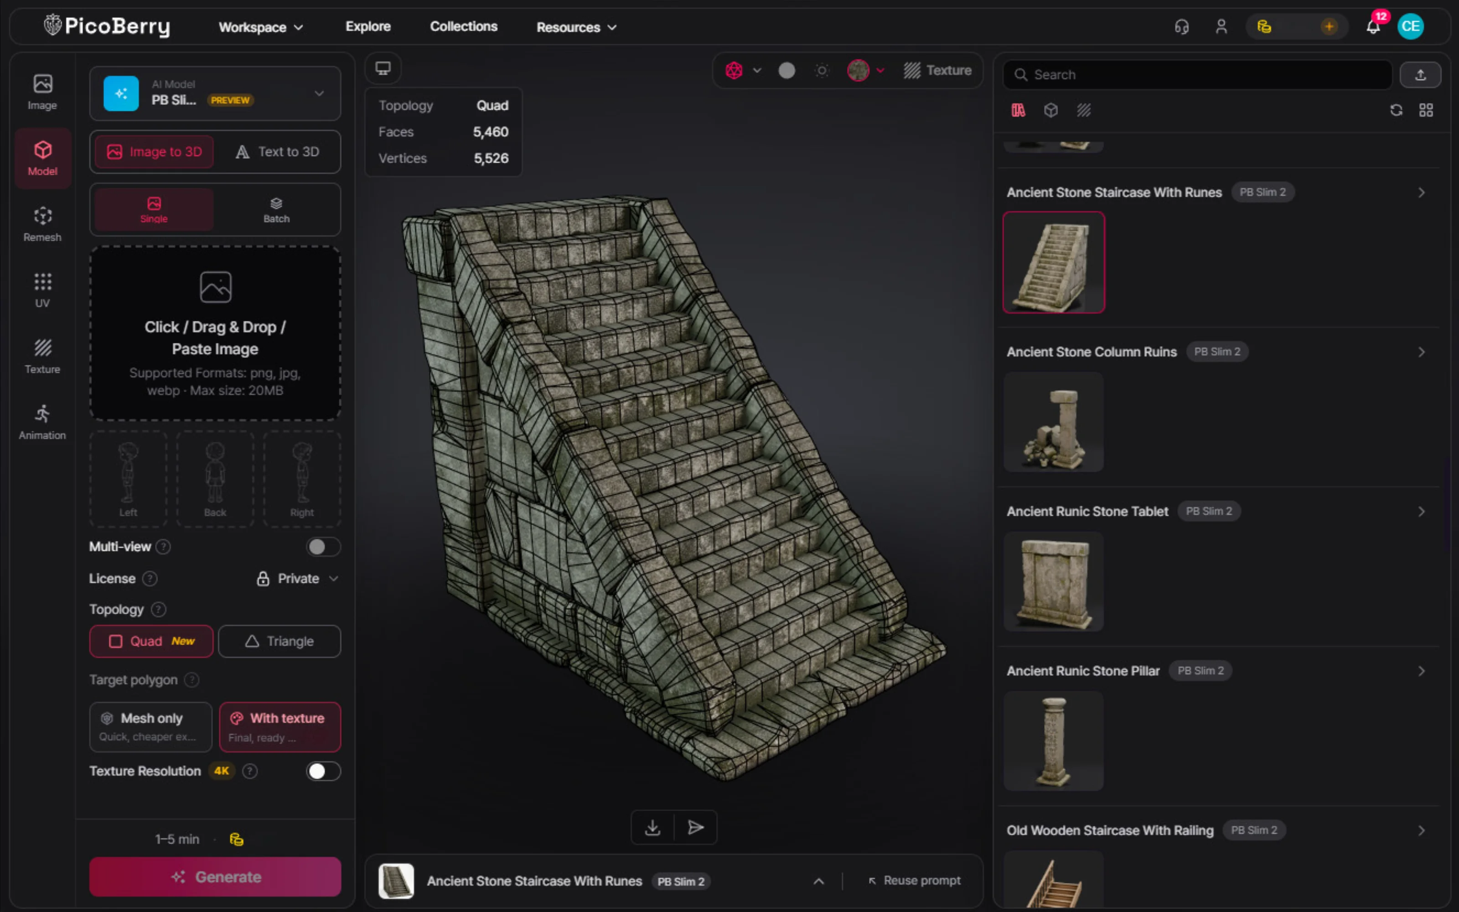Expand Ancient Stone Column Ruins entry

coord(1421,352)
